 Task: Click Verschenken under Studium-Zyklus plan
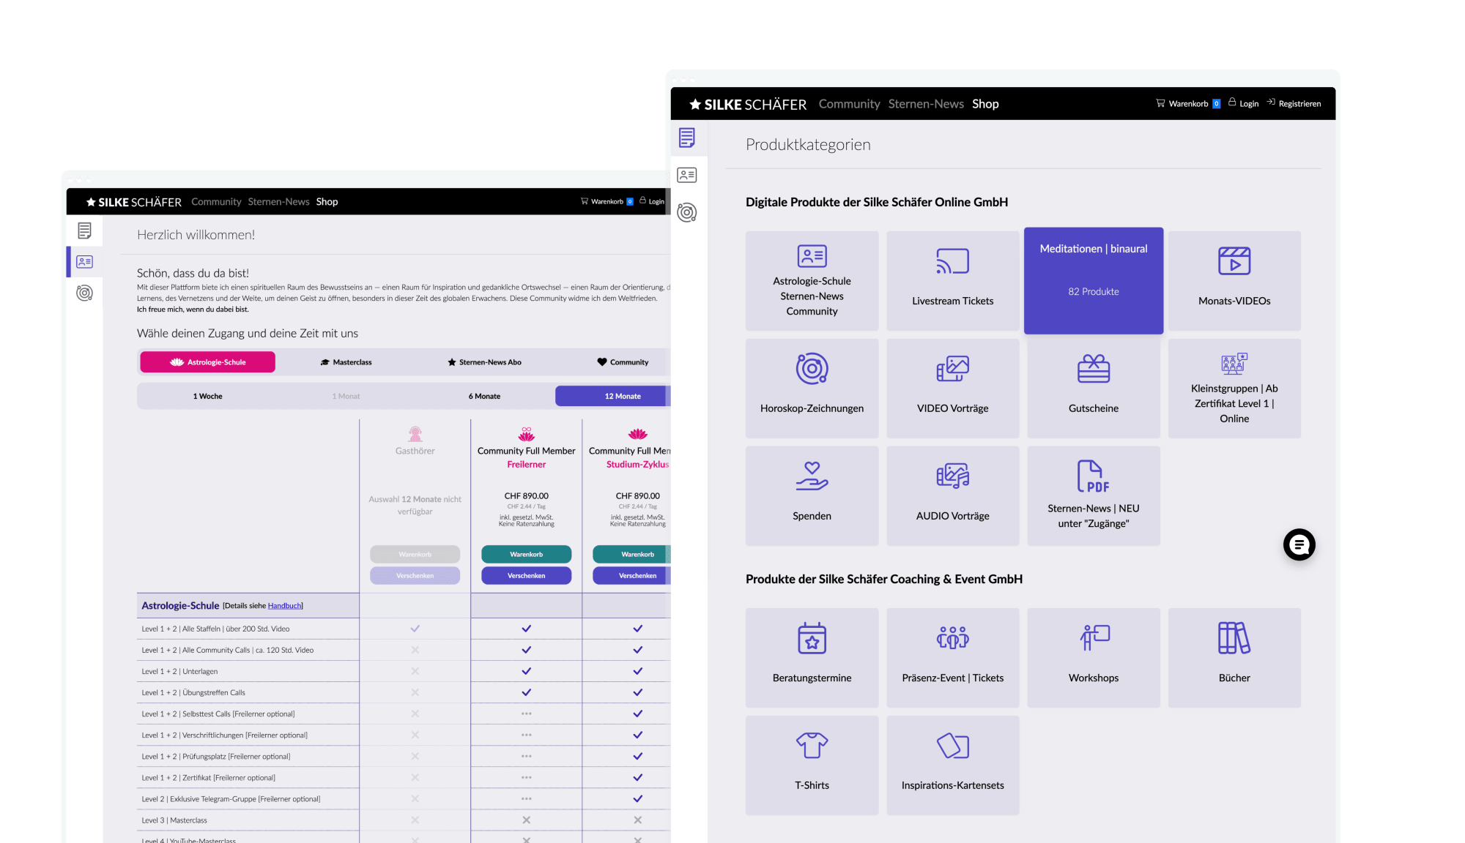click(631, 576)
